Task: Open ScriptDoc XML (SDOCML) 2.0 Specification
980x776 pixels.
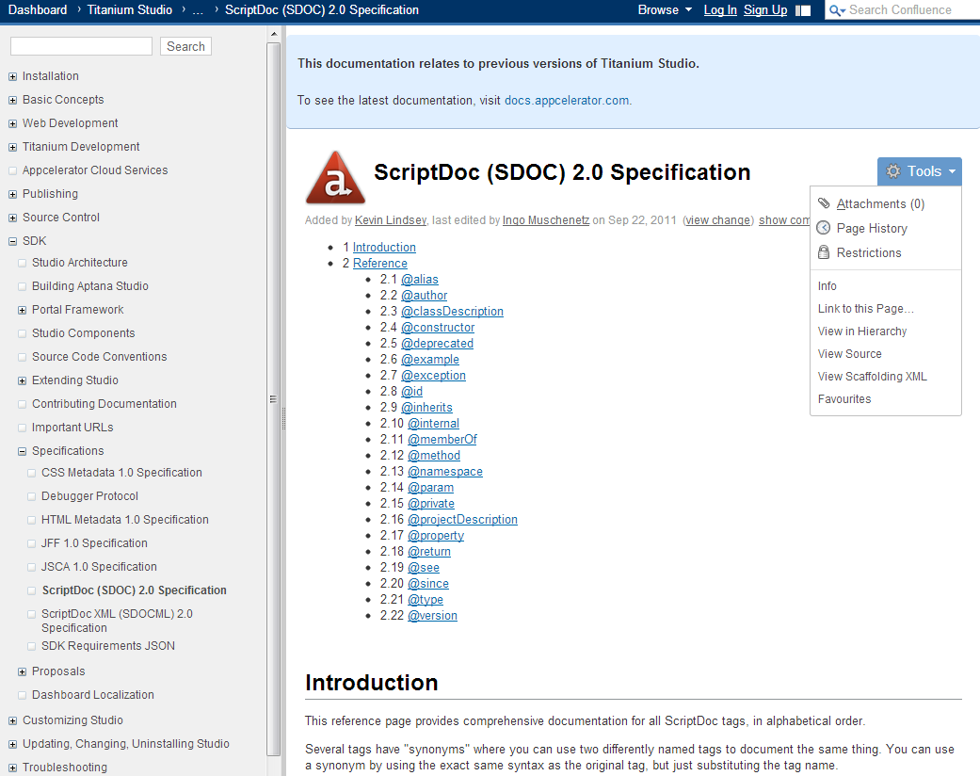Action: pyautogui.click(x=117, y=621)
